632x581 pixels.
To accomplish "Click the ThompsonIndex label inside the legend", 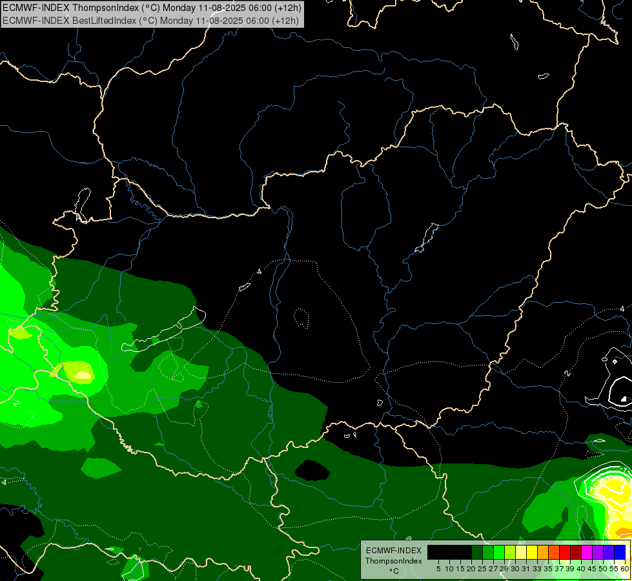I will tap(394, 561).
